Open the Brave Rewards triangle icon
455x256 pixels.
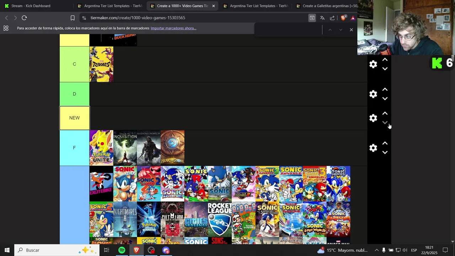[353, 18]
